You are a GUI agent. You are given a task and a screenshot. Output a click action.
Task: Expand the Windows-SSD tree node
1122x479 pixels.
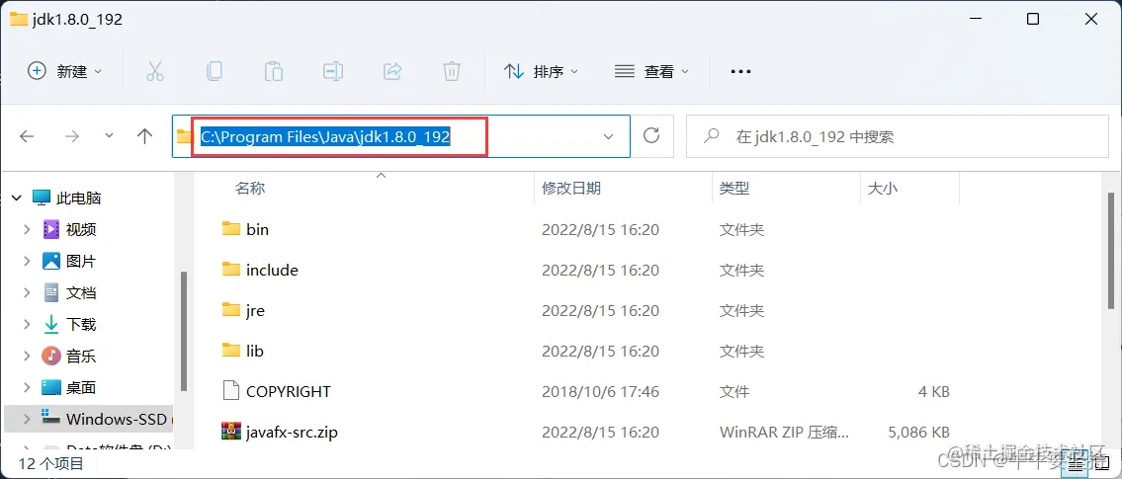coord(27,419)
